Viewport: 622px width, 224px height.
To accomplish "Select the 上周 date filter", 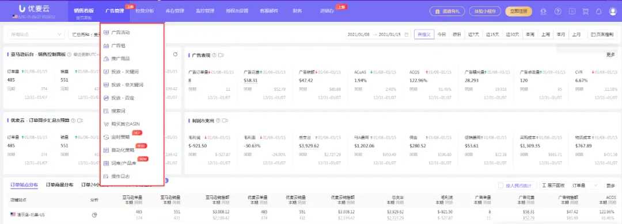I will (x=545, y=34).
